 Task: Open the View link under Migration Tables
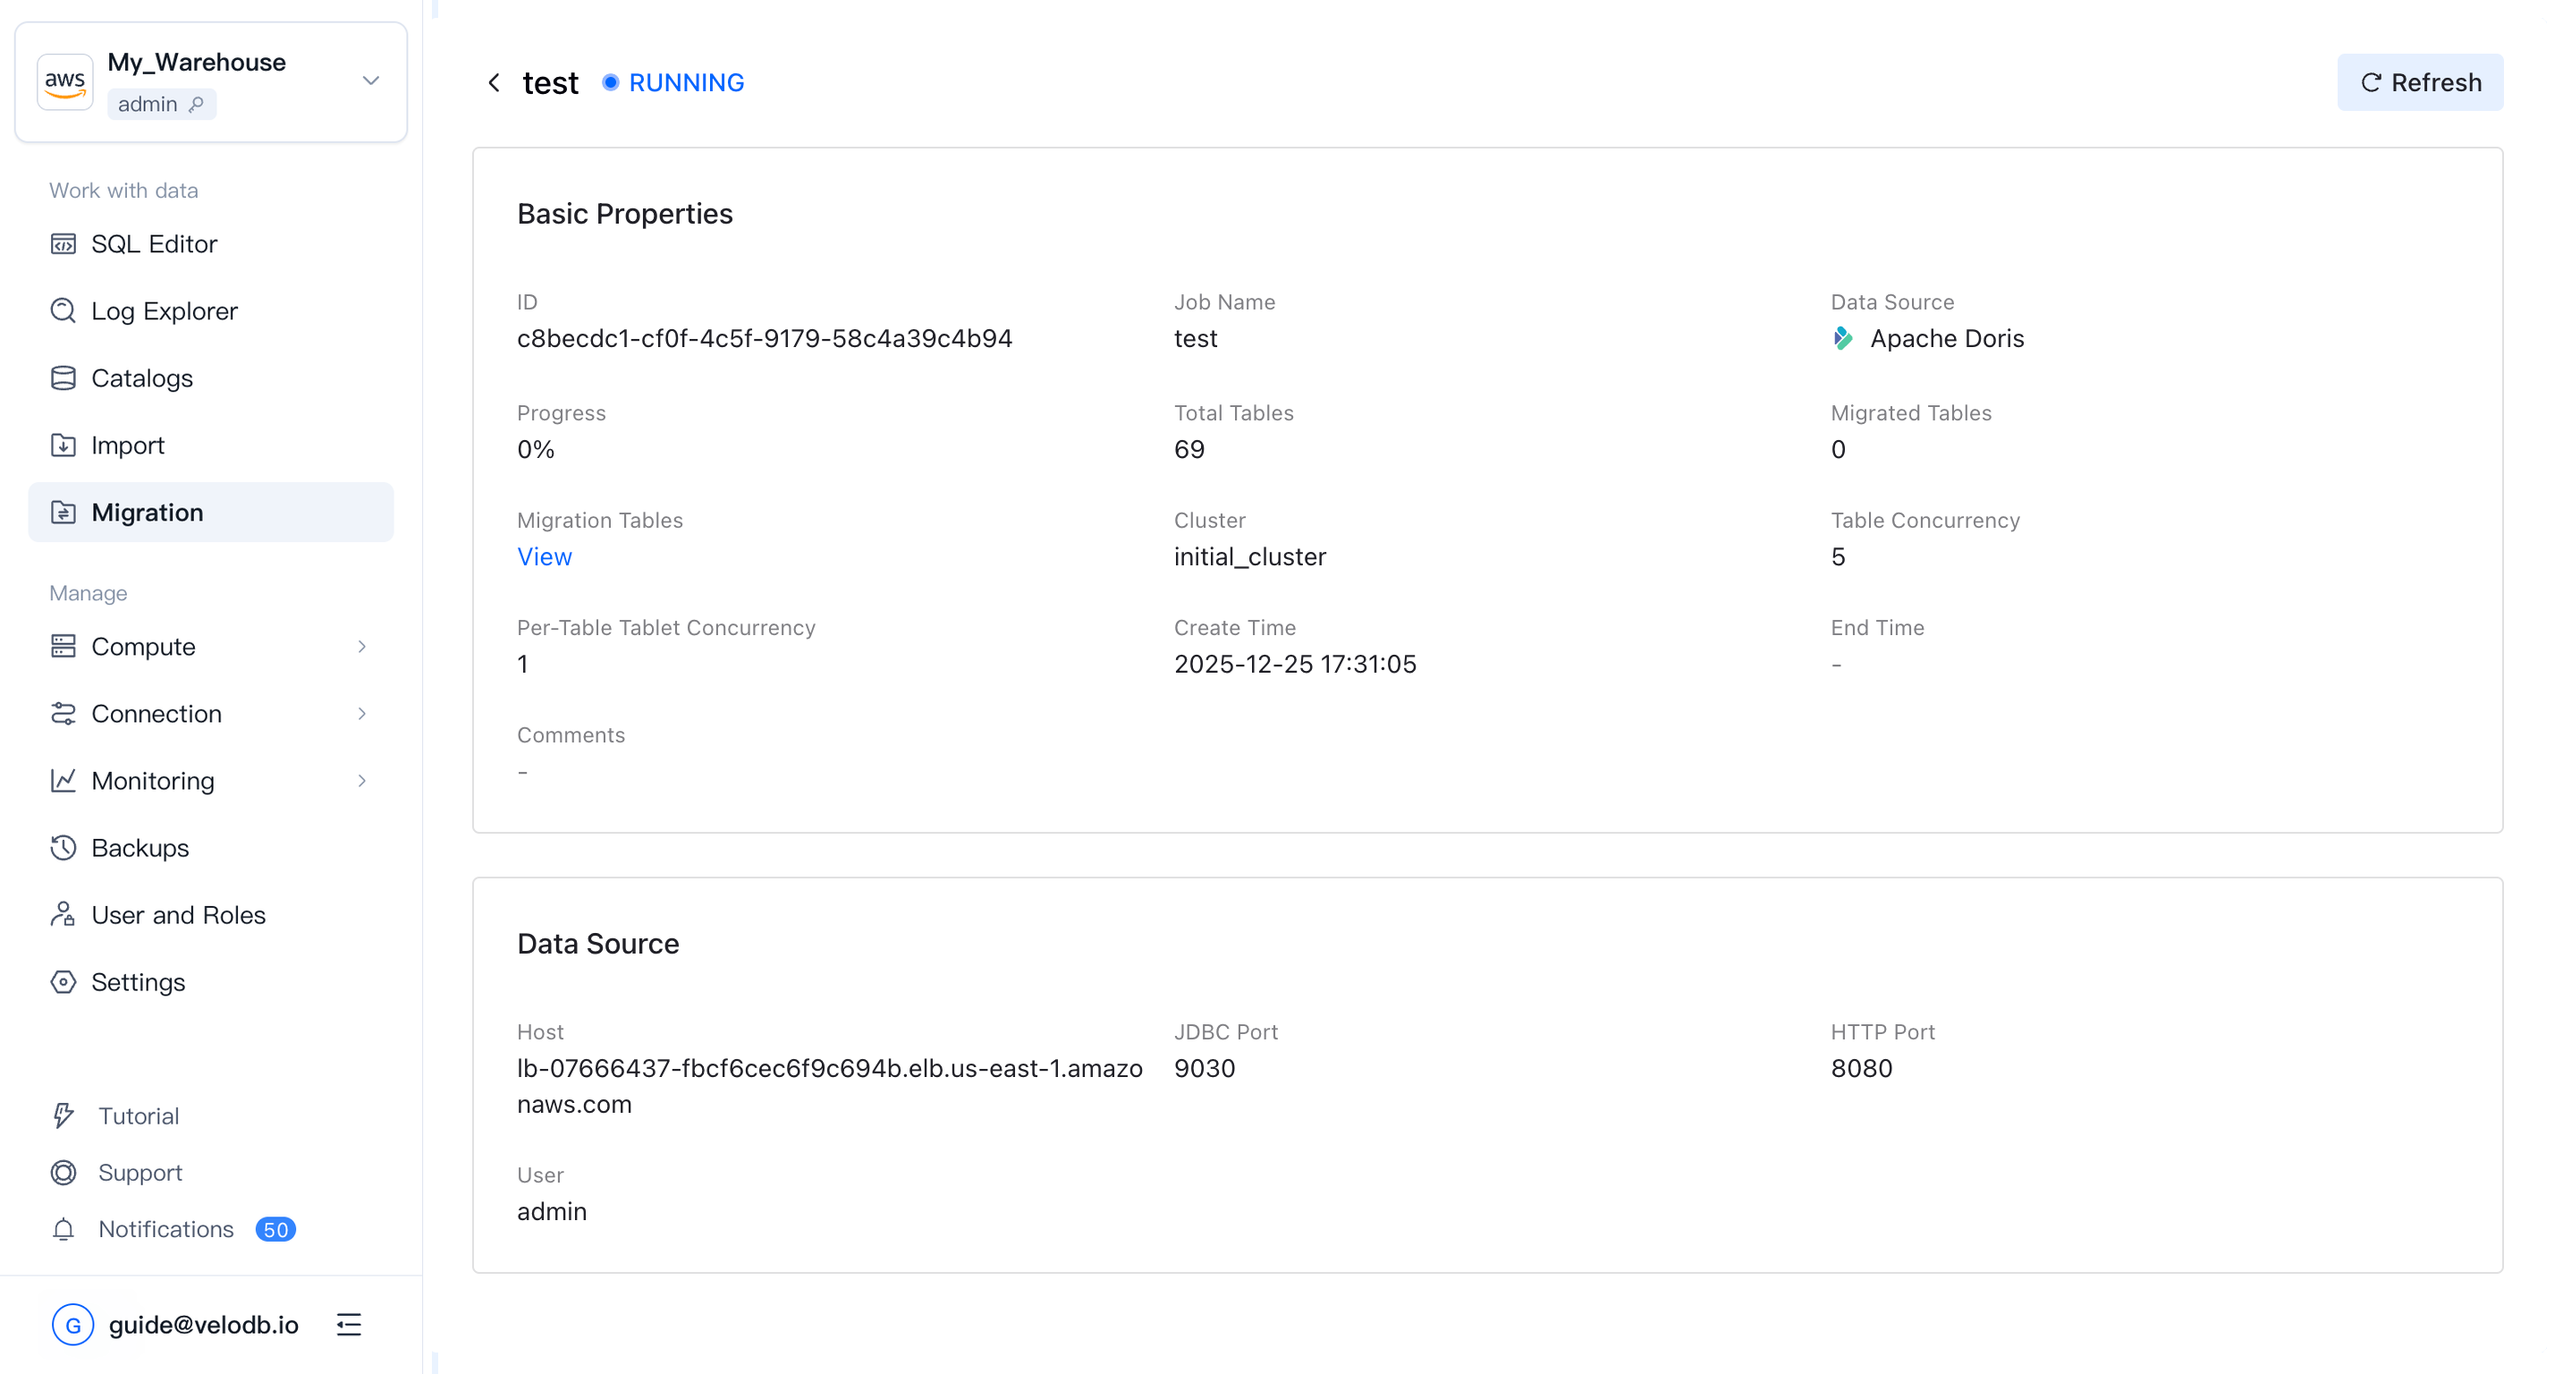pos(545,557)
